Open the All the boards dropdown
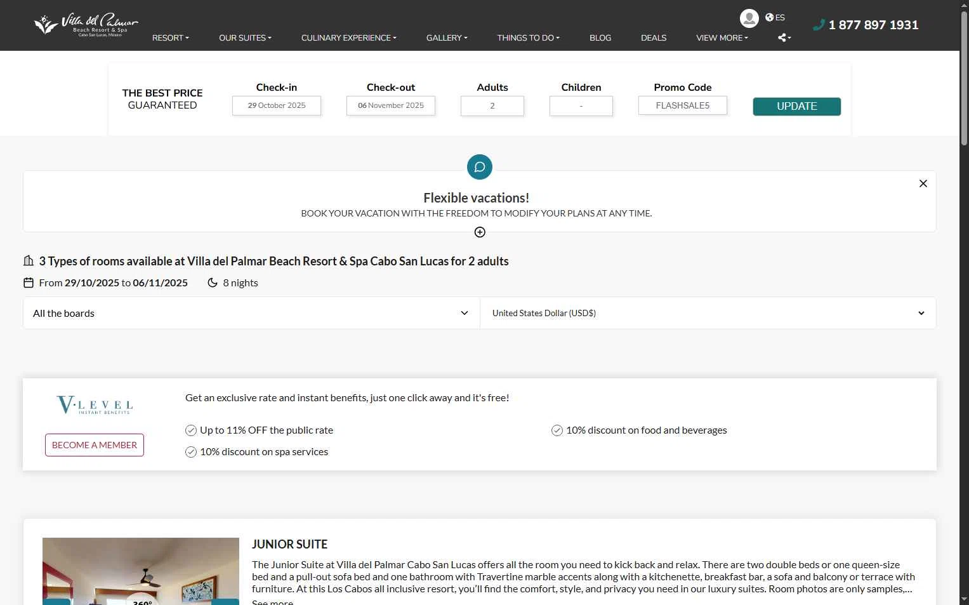The image size is (969, 605). [x=251, y=313]
